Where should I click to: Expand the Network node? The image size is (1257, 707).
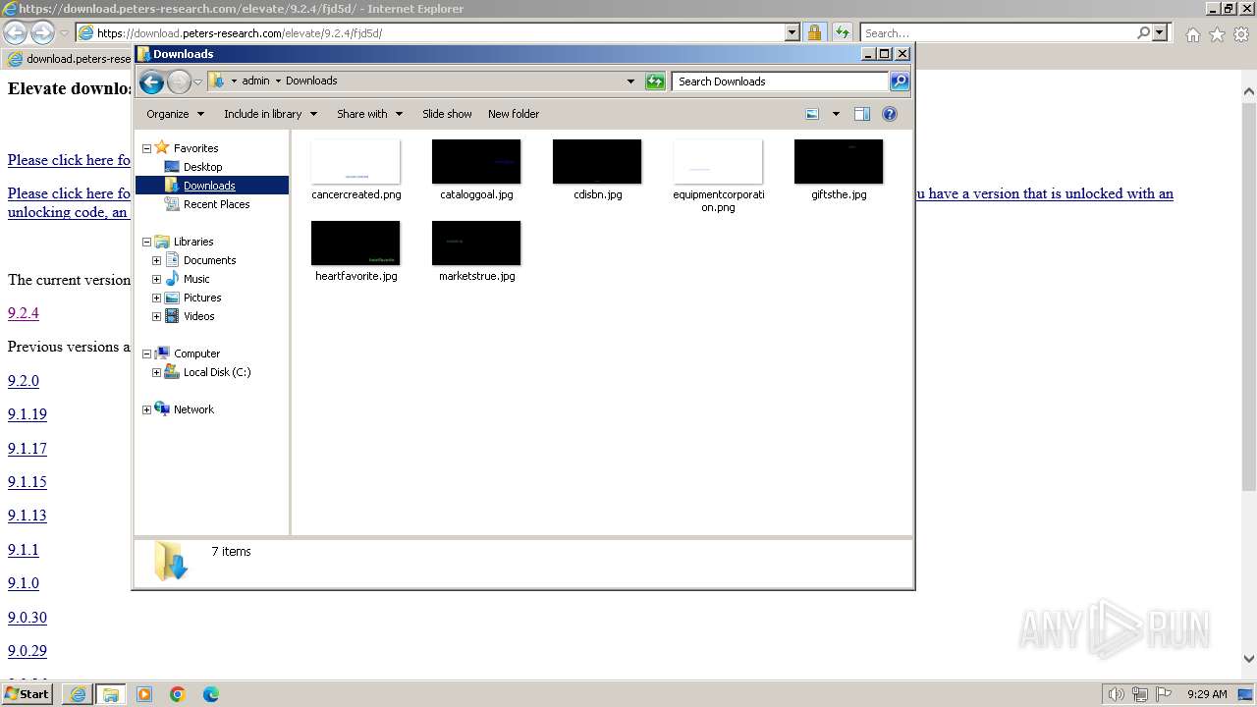click(147, 409)
